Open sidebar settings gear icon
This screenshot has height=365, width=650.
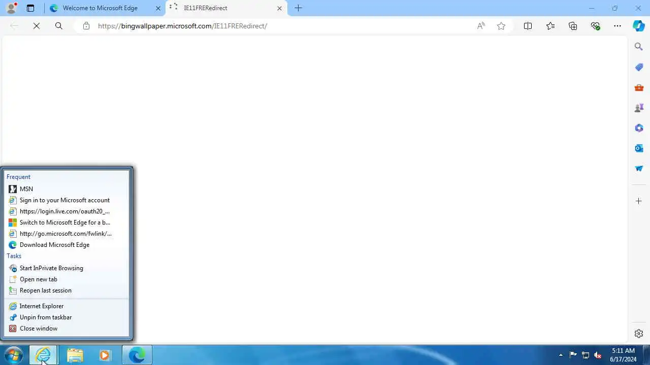(x=639, y=334)
